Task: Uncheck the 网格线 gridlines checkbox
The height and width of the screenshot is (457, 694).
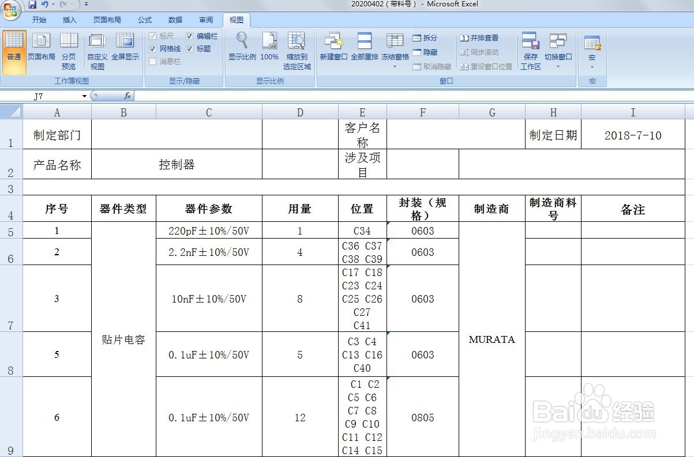Action: tap(153, 48)
